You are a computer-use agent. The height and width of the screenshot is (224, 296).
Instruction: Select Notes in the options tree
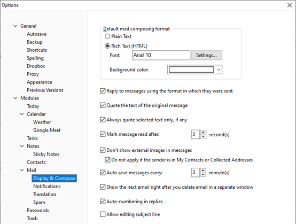(x=33, y=146)
